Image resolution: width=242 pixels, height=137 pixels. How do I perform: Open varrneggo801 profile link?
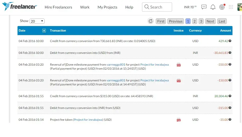[116, 65]
